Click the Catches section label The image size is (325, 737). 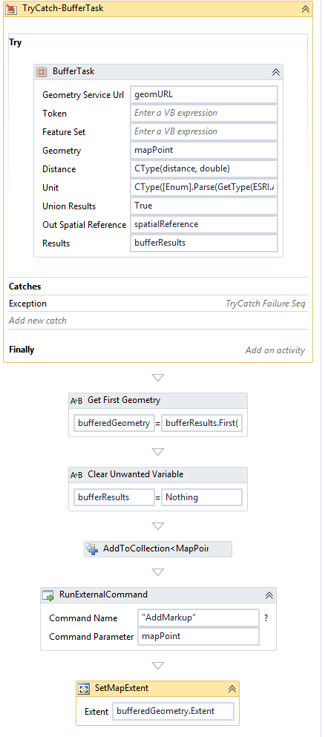point(25,286)
